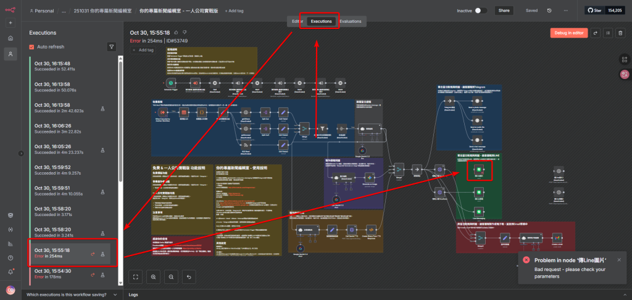Image resolution: width=632 pixels, height=300 pixels.
Task: Close the 'Problem in node' error notification
Action: click(x=619, y=260)
